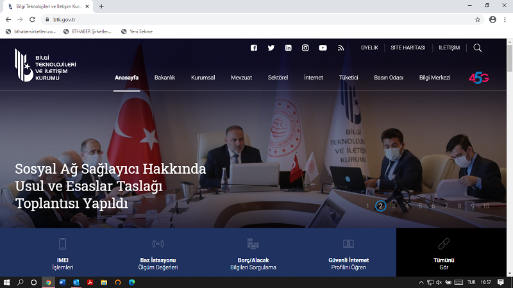Viewport: 513px width, 288px height.
Task: Click the ÜYELİK link
Action: [370, 47]
